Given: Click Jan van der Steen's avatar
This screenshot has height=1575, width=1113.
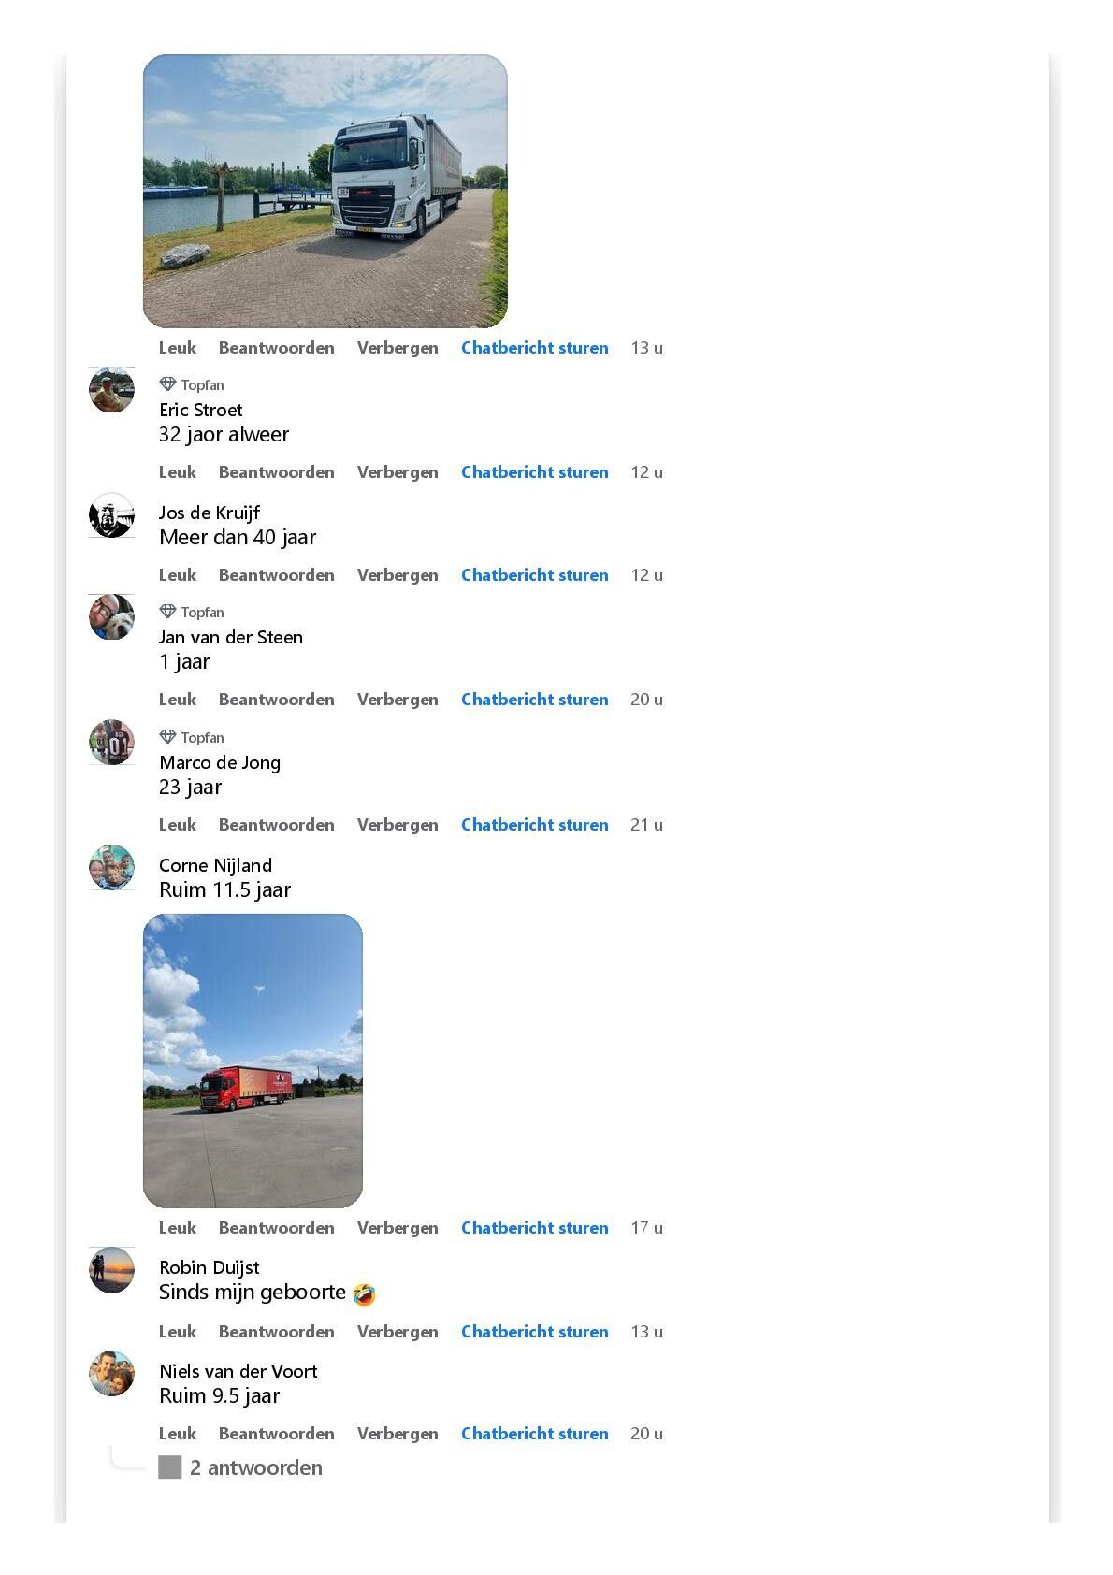Looking at the screenshot, I should 111,617.
